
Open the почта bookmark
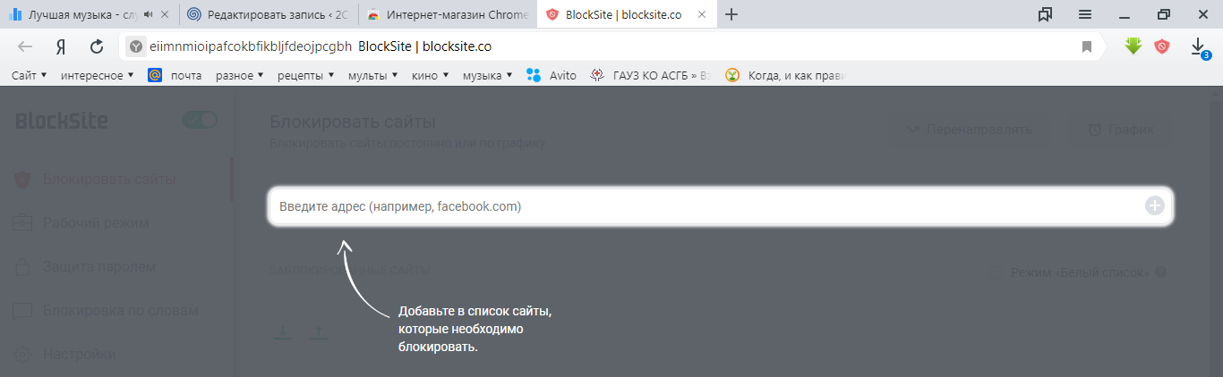[x=175, y=76]
